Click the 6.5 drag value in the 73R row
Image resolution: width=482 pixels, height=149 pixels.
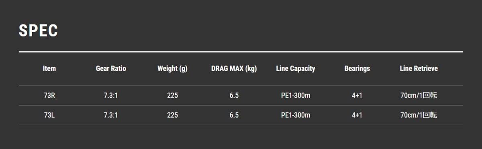coord(234,96)
